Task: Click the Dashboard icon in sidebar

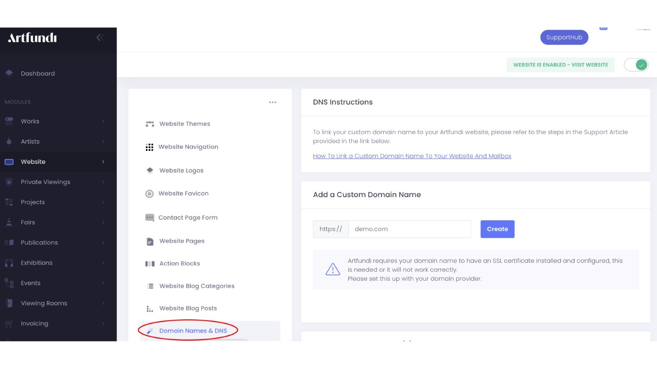Action: tap(9, 73)
